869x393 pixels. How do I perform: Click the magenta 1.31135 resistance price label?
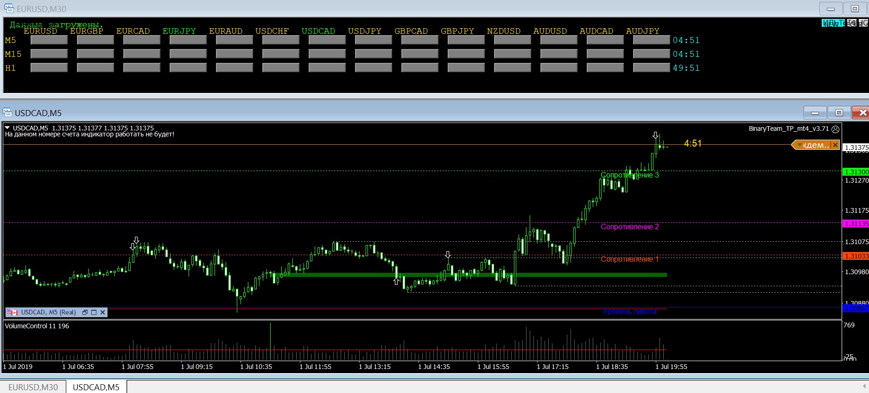click(856, 224)
